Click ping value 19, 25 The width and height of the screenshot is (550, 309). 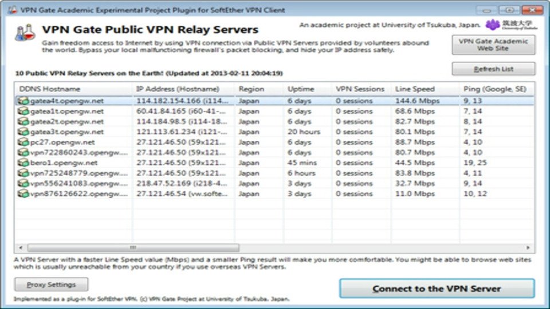[x=474, y=163]
